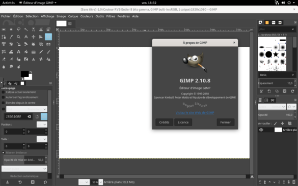Adjust the layer Opacité slider
Viewport: 298px width, 186px height.
tap(276, 115)
